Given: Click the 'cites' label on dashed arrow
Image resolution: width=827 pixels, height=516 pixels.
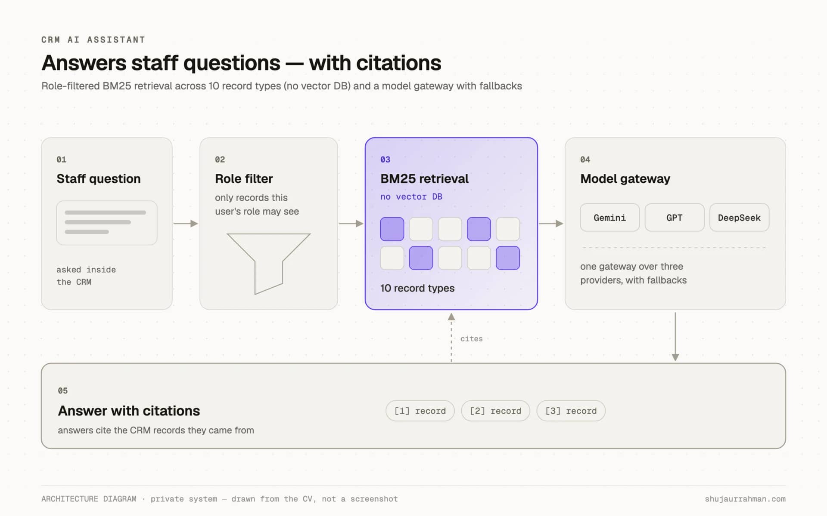Looking at the screenshot, I should pos(472,339).
